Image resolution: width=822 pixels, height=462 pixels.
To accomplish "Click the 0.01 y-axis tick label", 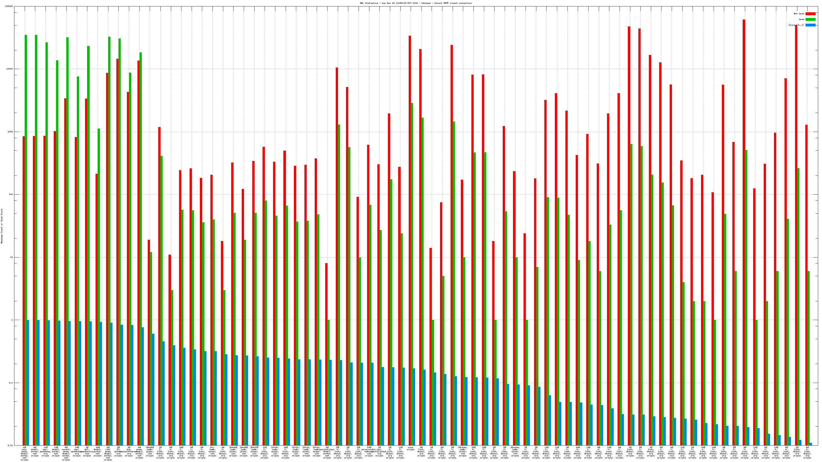I will pos(11,445).
